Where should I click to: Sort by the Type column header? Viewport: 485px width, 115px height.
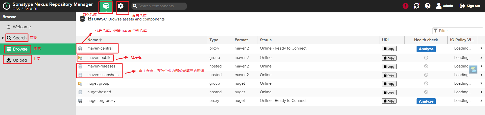[x=219, y=40]
